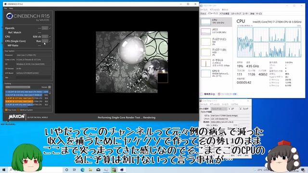Click the ranking Details button
This screenshot has width=308, height=173.
pos(50,87)
